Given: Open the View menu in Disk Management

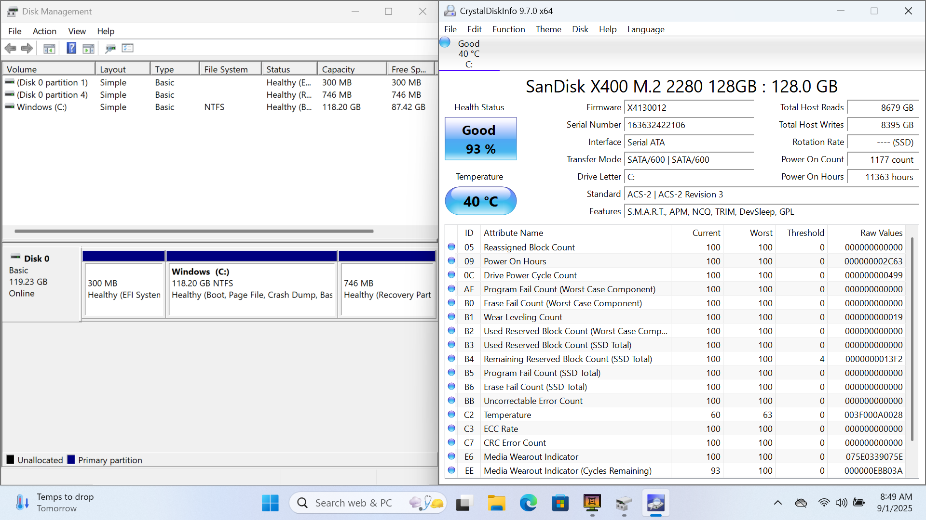Looking at the screenshot, I should 77,31.
